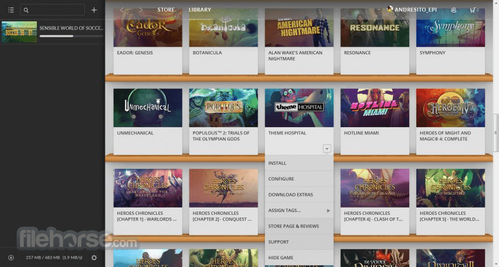Open STORE PAGE & REVIEWS entry

(299, 226)
